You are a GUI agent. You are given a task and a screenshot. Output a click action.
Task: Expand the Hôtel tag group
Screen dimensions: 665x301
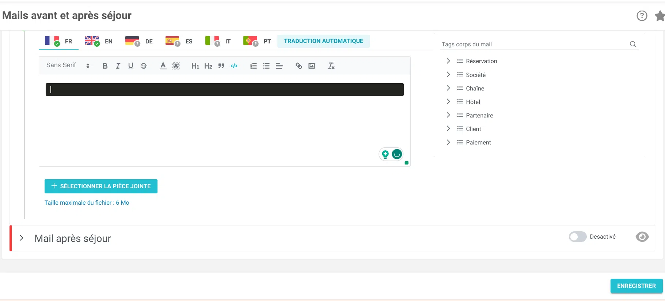448,101
